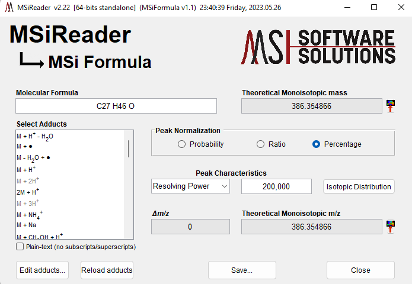Click the Molecular Formula input field
The width and height of the screenshot is (412, 284).
116,106
